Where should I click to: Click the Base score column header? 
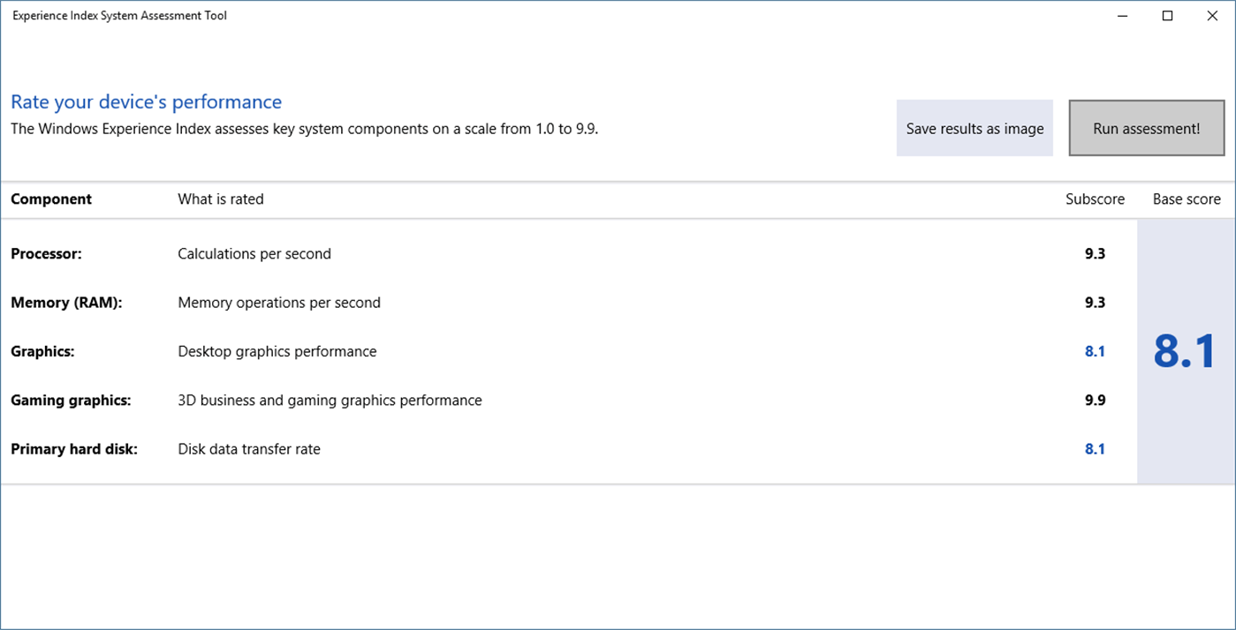click(x=1186, y=199)
